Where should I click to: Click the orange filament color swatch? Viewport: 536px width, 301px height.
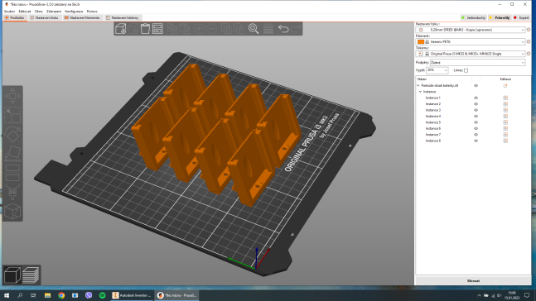point(421,41)
